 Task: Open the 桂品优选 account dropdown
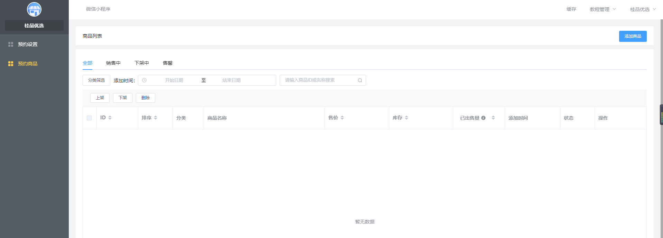click(x=643, y=9)
